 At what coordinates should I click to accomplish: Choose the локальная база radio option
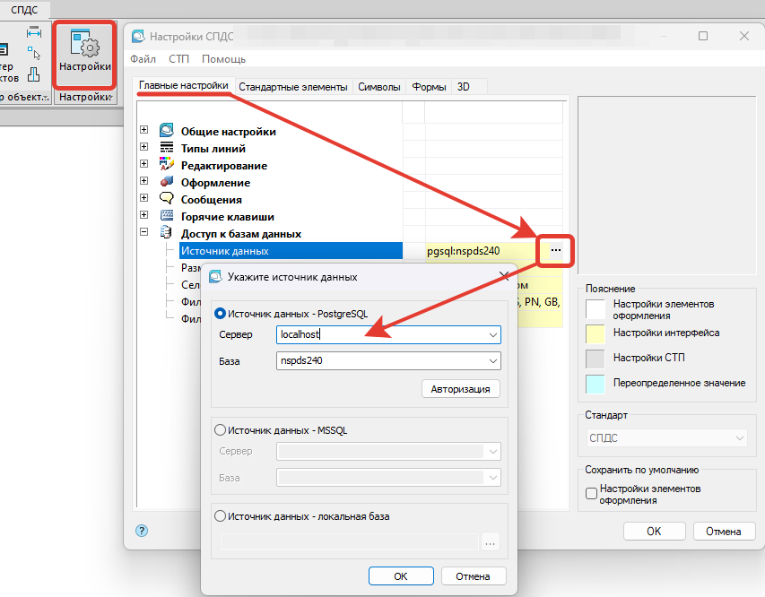click(x=221, y=516)
